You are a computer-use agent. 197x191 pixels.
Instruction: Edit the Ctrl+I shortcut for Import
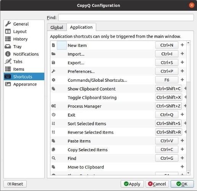point(167,54)
